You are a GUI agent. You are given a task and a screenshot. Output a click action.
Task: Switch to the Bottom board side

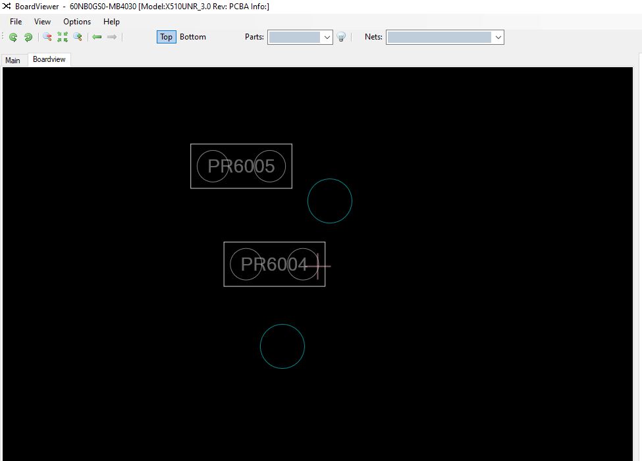point(193,37)
